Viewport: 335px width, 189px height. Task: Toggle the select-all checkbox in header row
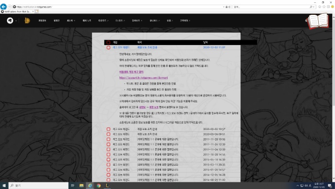[108, 42]
